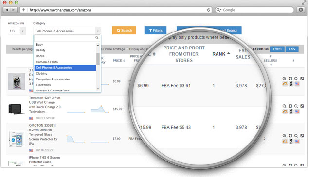Image resolution: width=309 pixels, height=177 pixels.
Task: Go forward with browser forward arrow
Action: (x=13, y=10)
